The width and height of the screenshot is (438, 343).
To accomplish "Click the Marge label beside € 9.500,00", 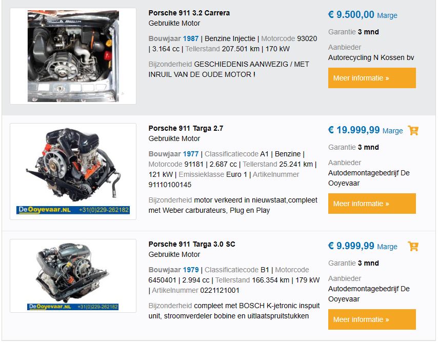I will click(x=387, y=15).
